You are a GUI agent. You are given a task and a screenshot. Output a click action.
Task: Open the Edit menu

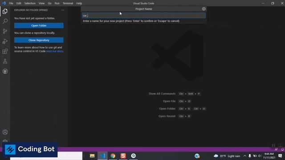pyautogui.click(x=19, y=3)
